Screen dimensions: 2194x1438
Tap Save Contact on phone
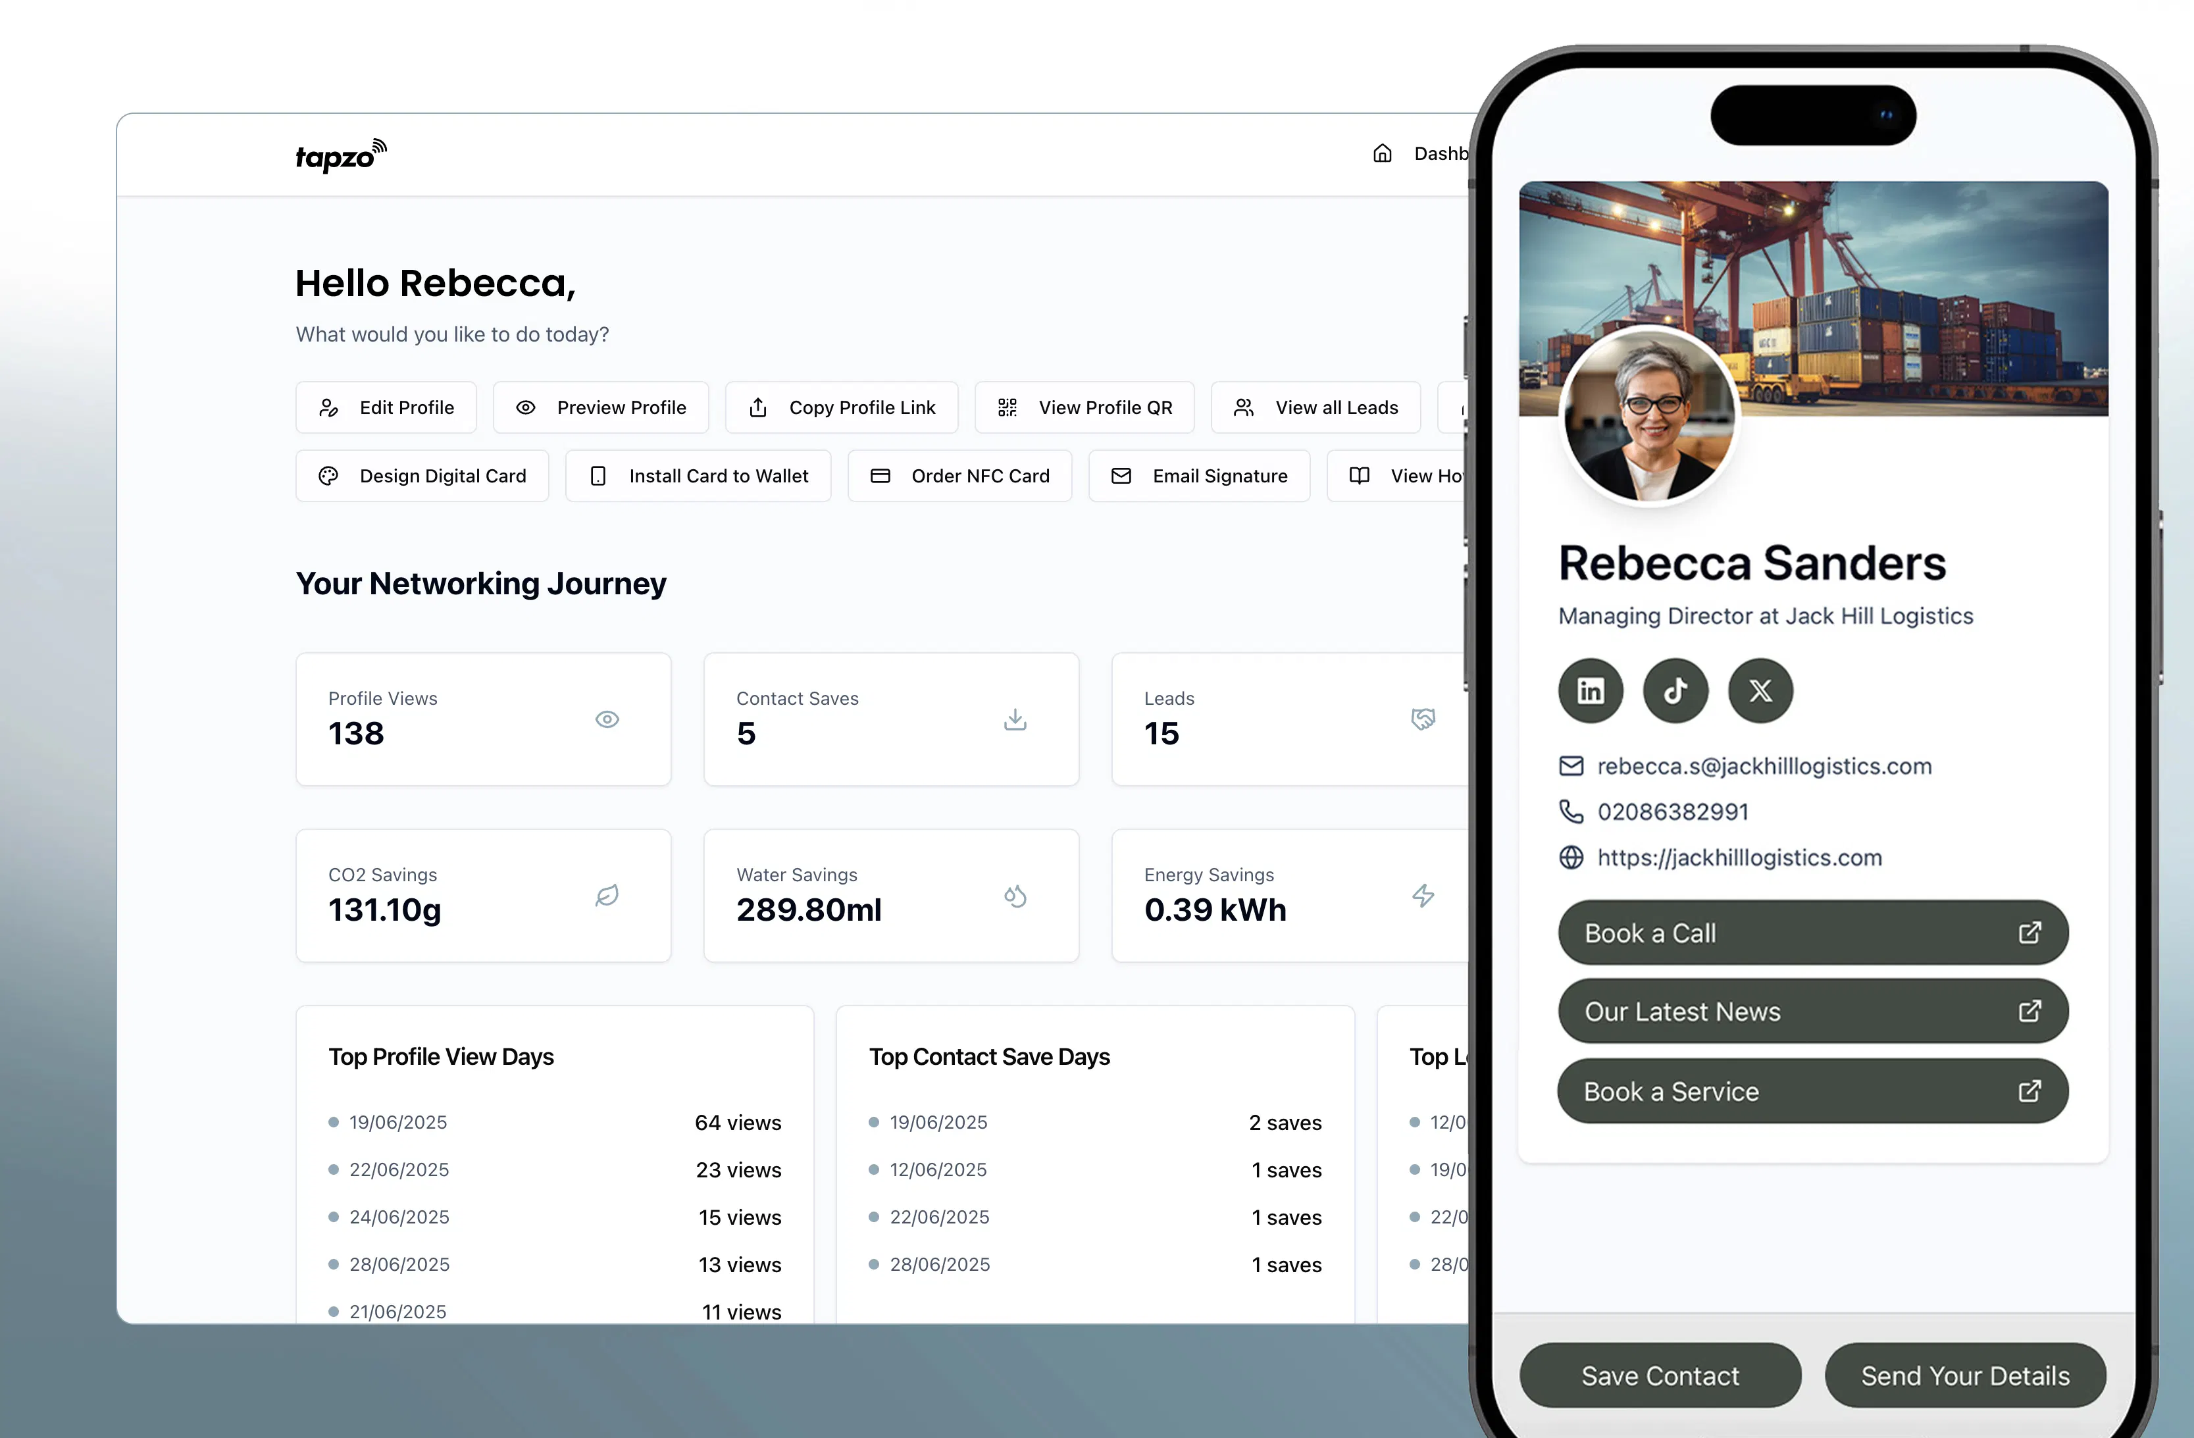coord(1660,1375)
